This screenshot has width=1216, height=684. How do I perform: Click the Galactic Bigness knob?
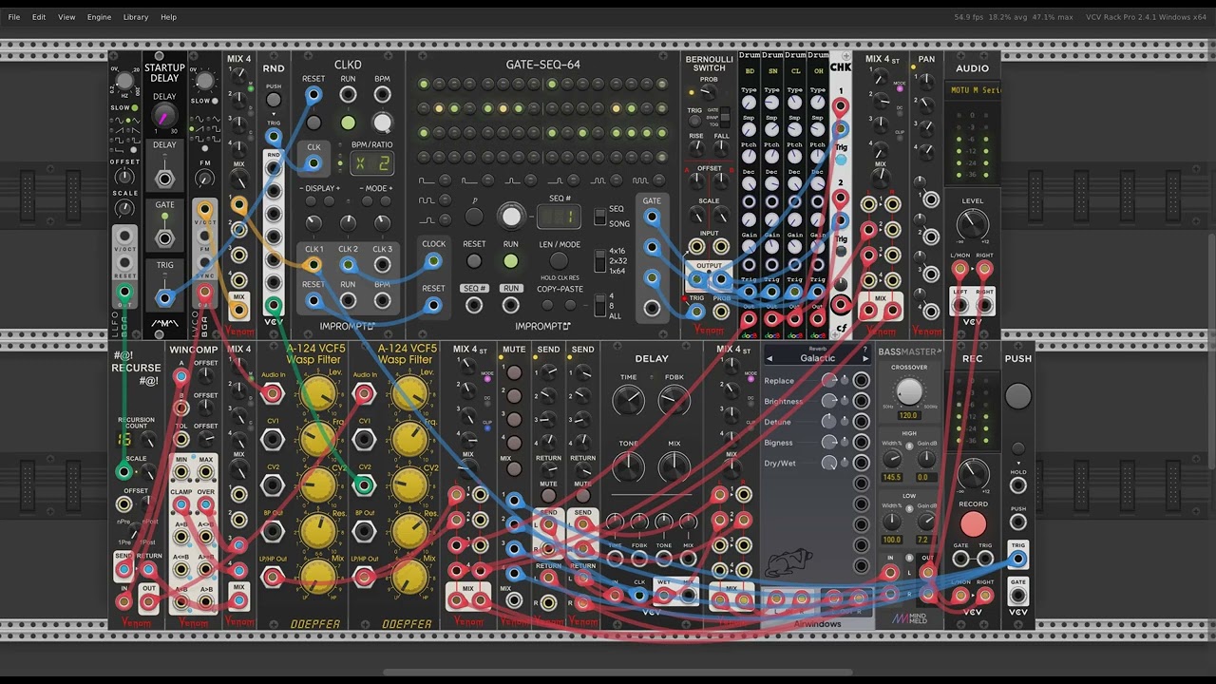(829, 442)
